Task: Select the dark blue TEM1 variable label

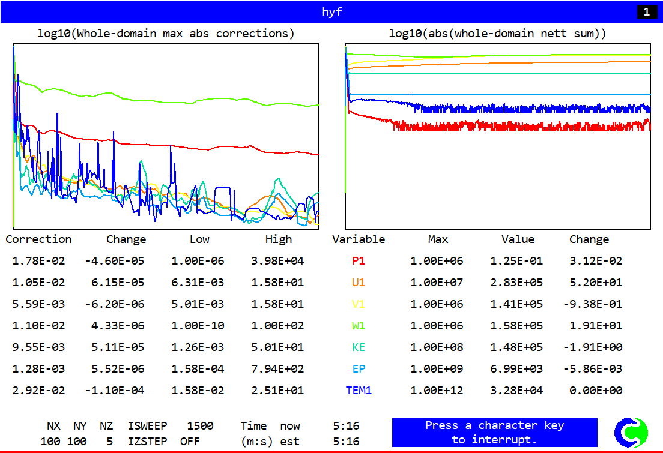Action: point(359,391)
